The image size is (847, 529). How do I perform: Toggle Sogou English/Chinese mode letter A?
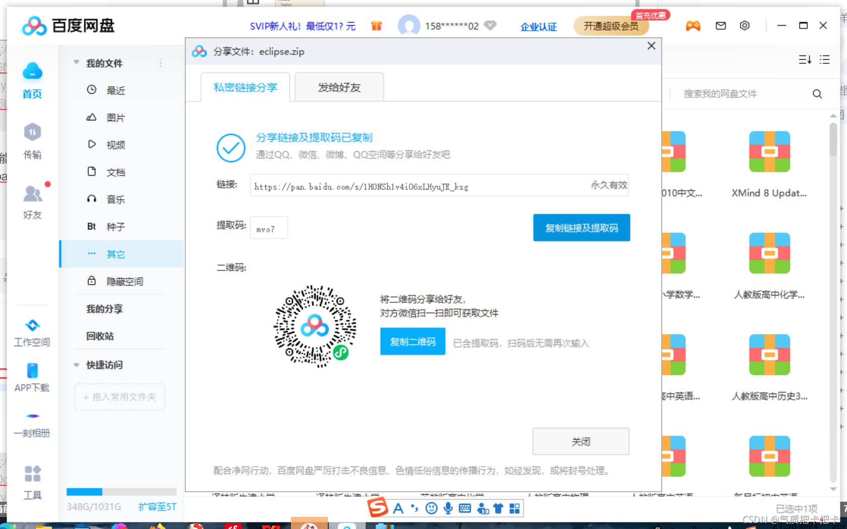(398, 508)
